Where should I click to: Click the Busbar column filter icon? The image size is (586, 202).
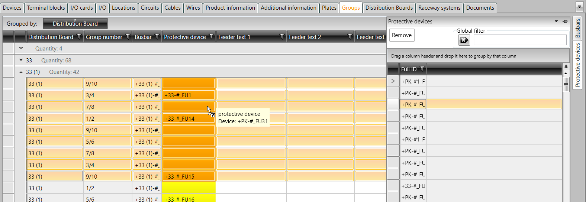[157, 36]
